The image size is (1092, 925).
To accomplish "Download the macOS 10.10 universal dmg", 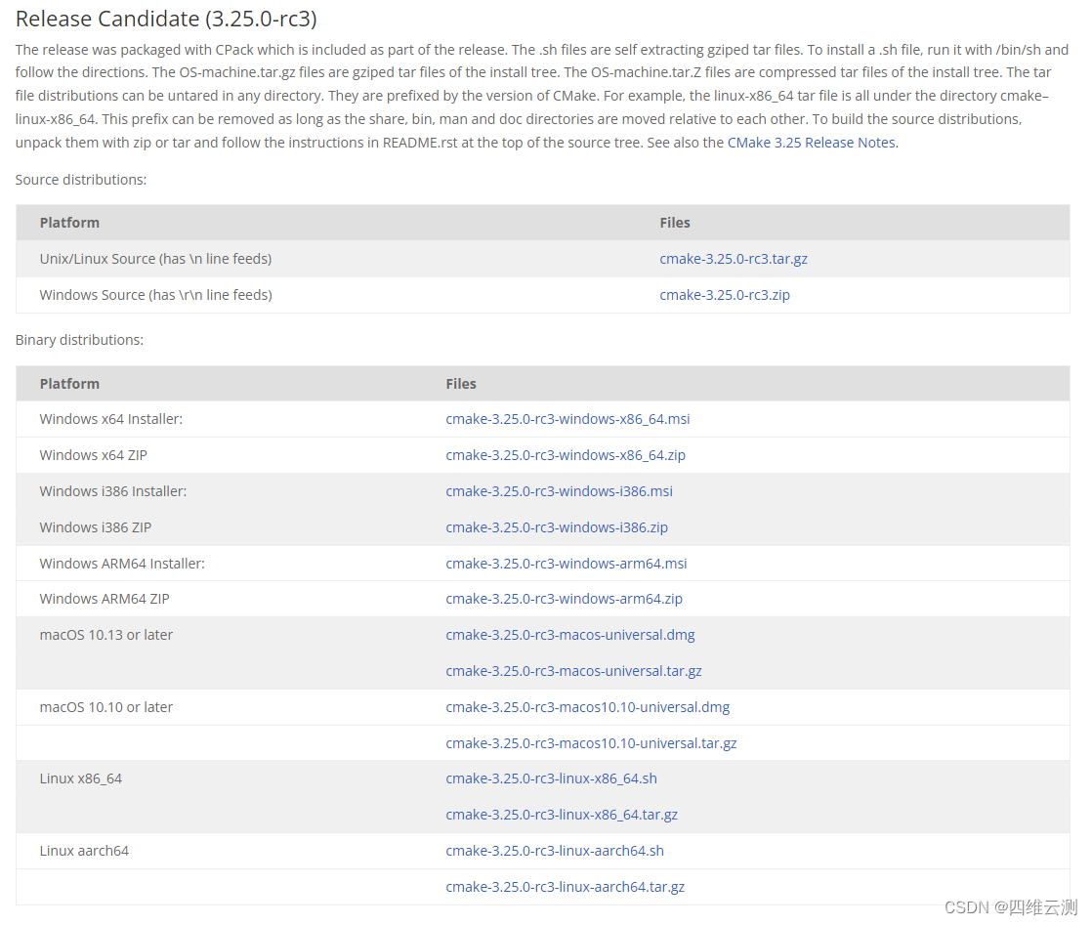I will click(588, 706).
